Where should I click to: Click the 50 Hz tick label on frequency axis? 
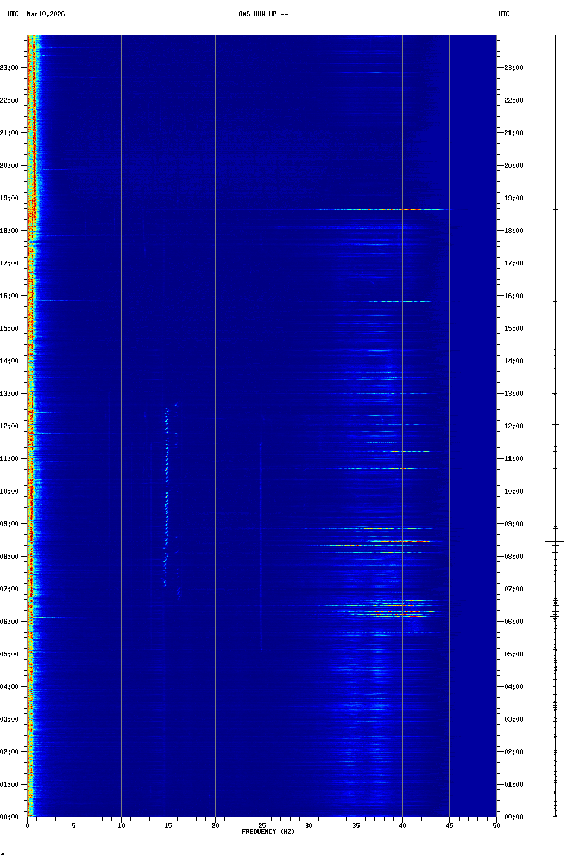[496, 826]
